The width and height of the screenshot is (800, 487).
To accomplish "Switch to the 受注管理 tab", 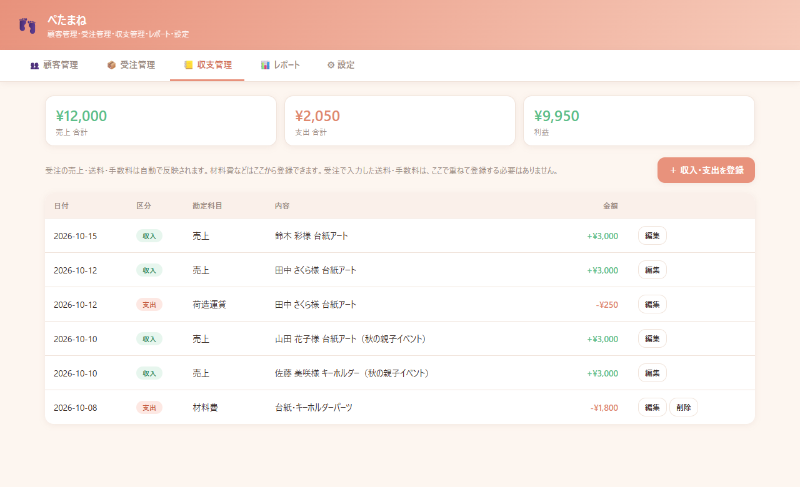I will [x=131, y=65].
